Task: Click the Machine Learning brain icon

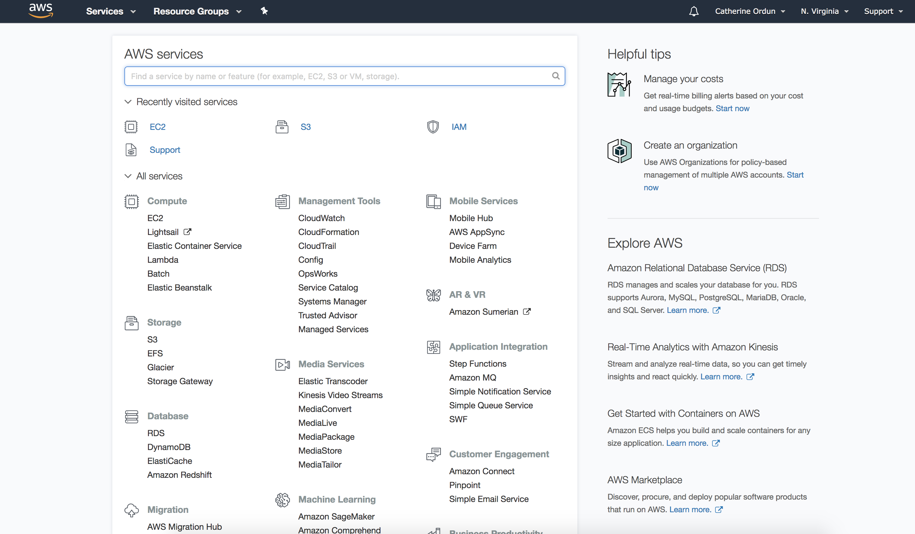Action: click(x=282, y=500)
